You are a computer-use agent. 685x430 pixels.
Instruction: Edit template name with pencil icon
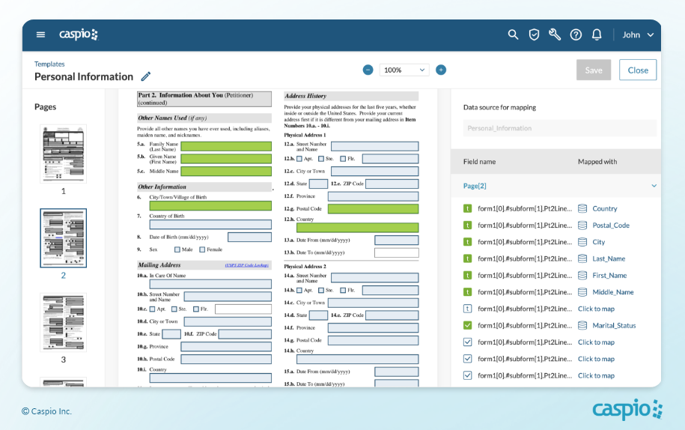[x=146, y=76]
